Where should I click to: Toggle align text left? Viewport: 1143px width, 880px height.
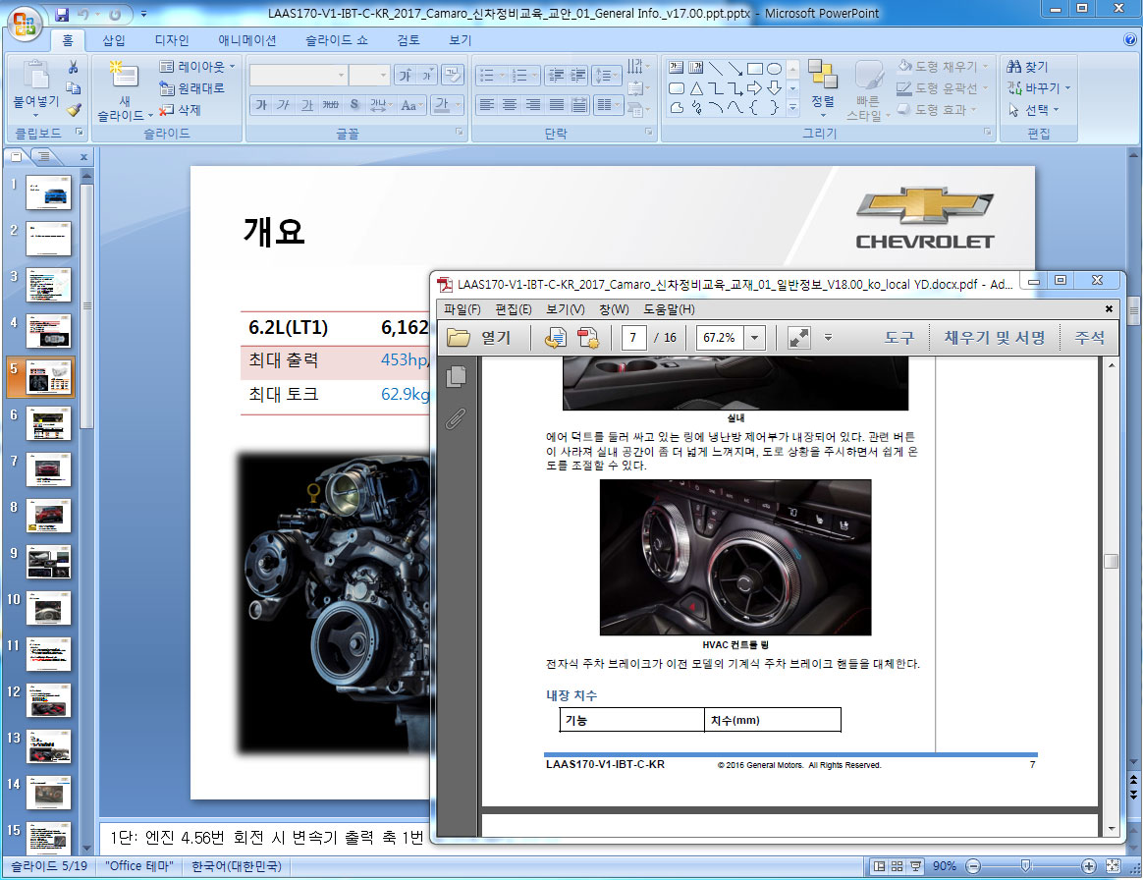pyautogui.click(x=486, y=105)
